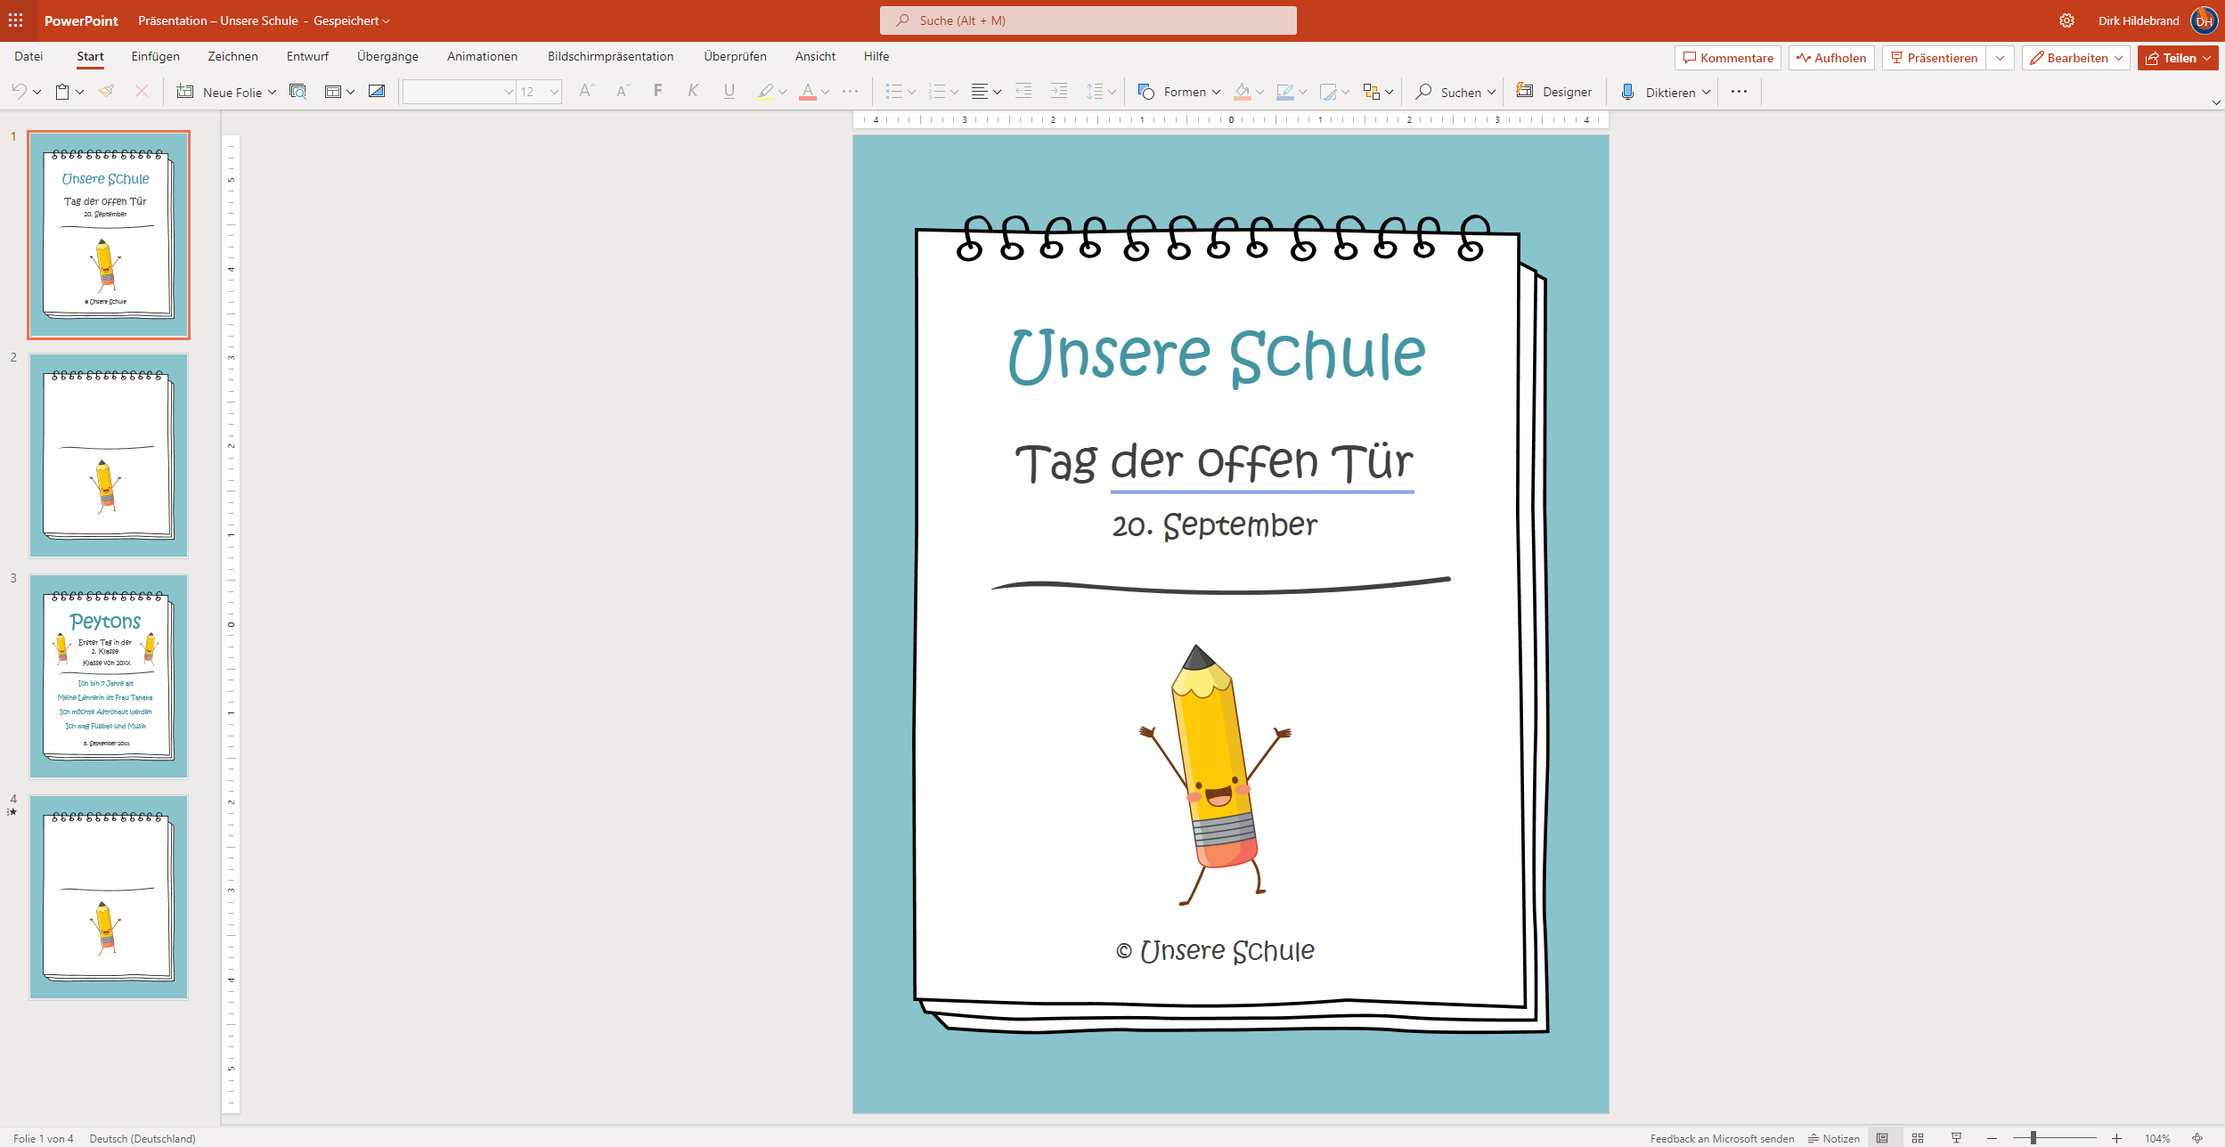Switch to slide sorter view
This screenshot has width=2225, height=1147.
[x=1918, y=1138]
